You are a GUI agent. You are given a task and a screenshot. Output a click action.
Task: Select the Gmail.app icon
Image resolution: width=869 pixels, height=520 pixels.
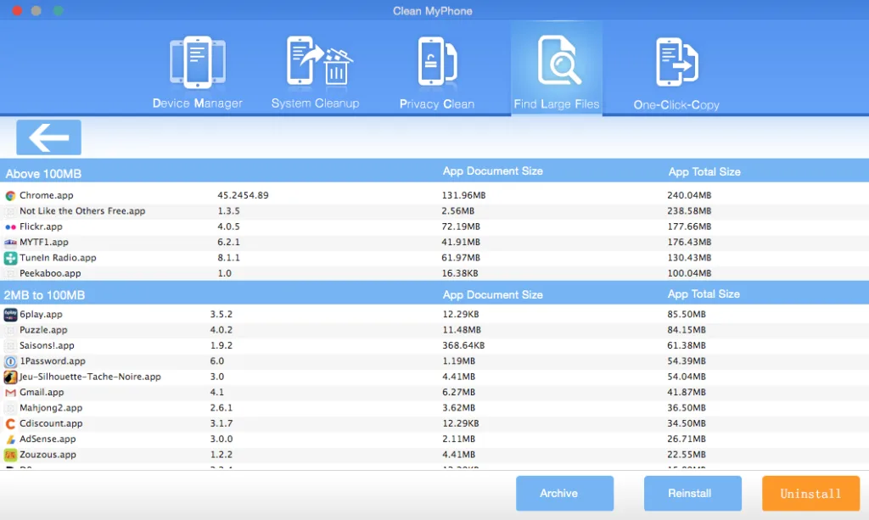point(10,393)
